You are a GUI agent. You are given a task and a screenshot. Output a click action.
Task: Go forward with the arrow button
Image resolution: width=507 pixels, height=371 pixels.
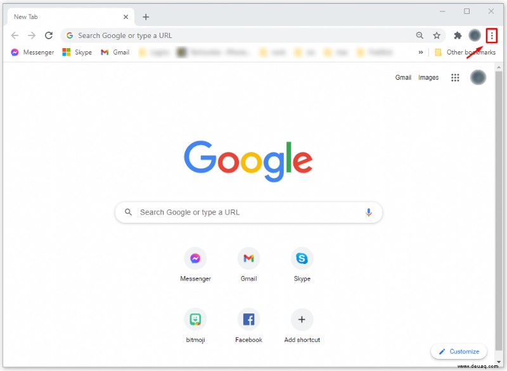32,35
